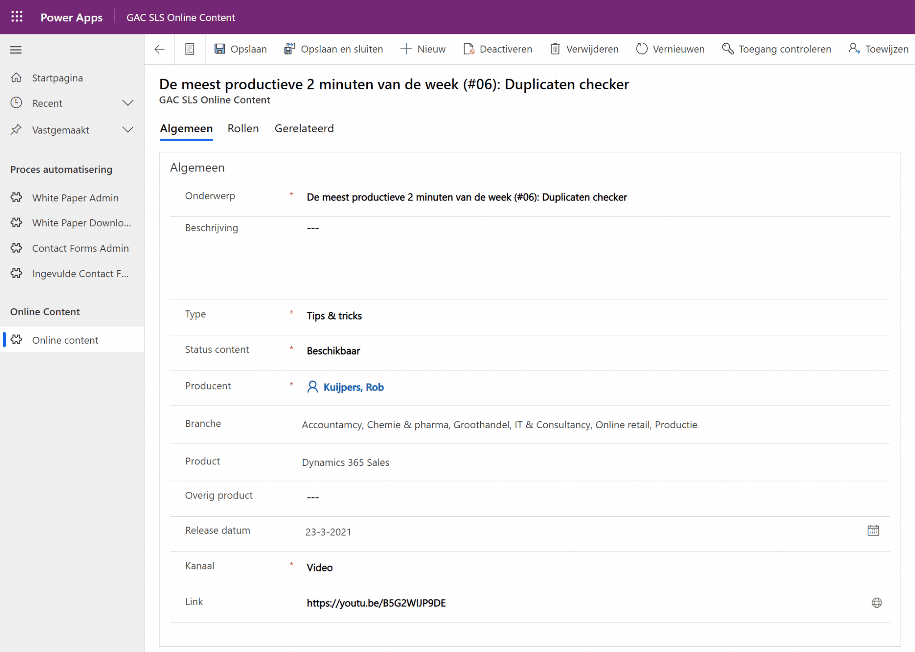
Task: Open White Paper Downlo... item
Action: pyautogui.click(x=72, y=223)
